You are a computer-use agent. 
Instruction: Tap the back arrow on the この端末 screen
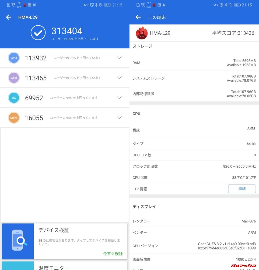138,17
